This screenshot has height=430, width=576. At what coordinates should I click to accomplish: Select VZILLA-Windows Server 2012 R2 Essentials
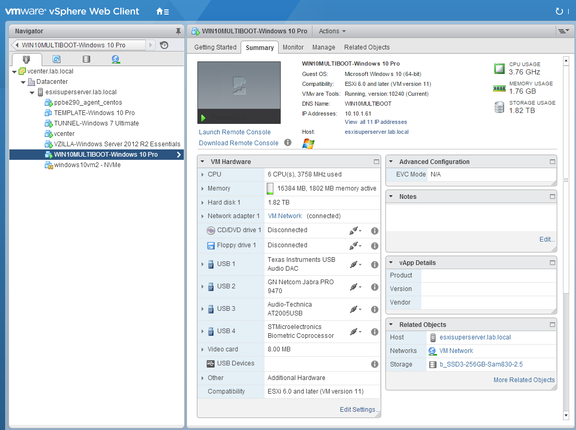pos(117,144)
